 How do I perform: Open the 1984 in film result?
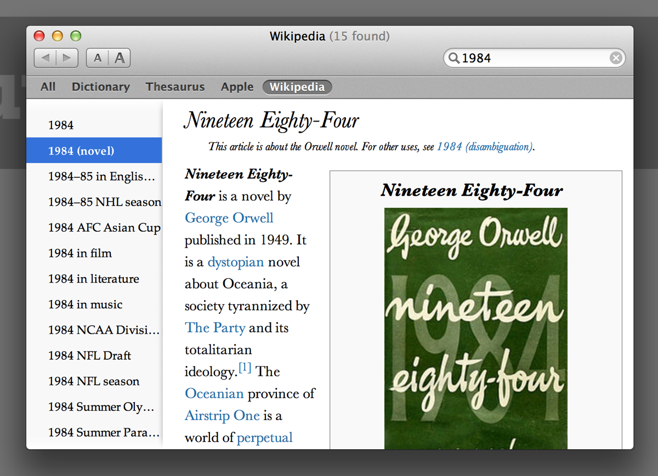[94, 253]
